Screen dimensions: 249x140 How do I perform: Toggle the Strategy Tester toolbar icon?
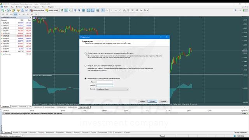pos(26,10)
